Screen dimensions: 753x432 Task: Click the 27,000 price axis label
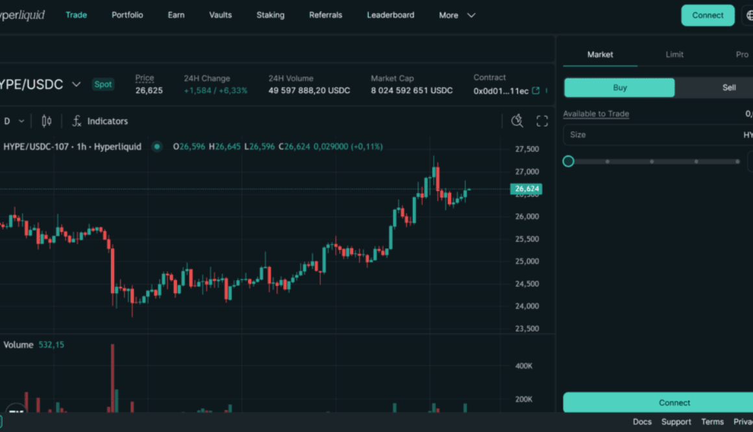tap(527, 172)
